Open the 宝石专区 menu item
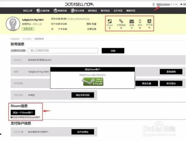 (x=118, y=11)
